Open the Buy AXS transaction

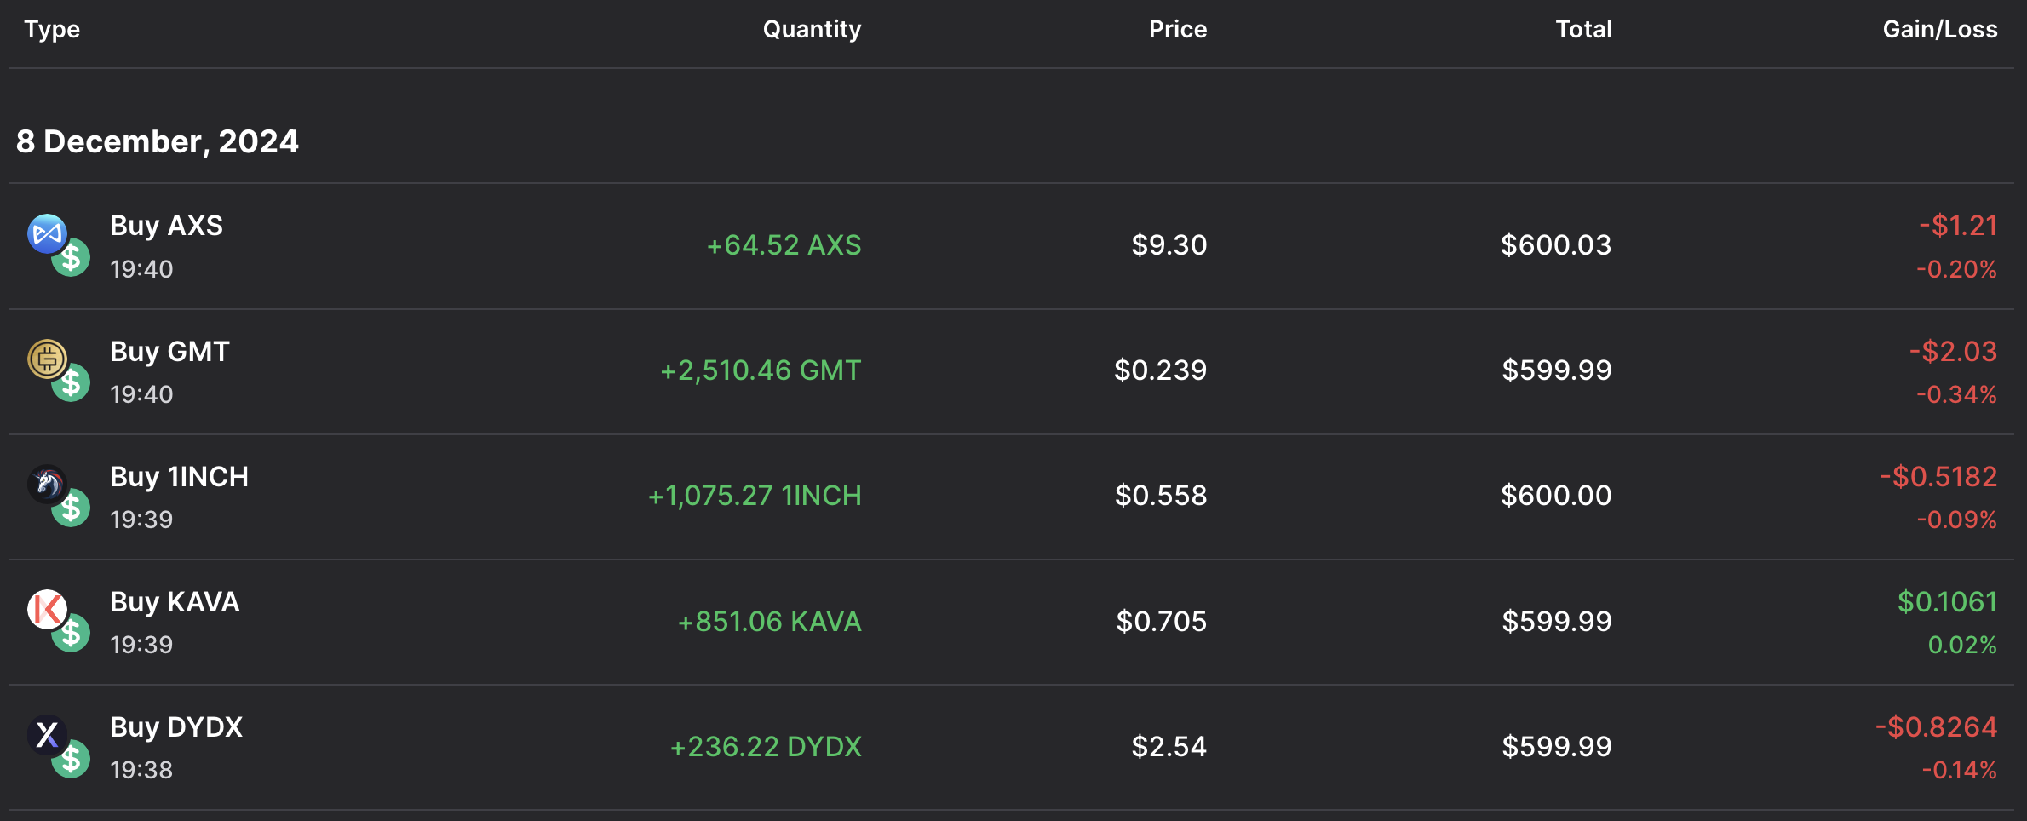click(x=166, y=226)
